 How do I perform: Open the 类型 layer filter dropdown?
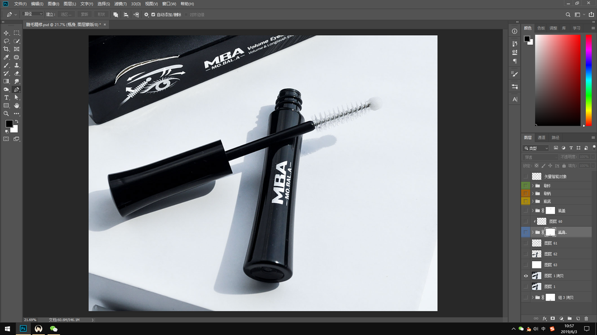pos(536,148)
